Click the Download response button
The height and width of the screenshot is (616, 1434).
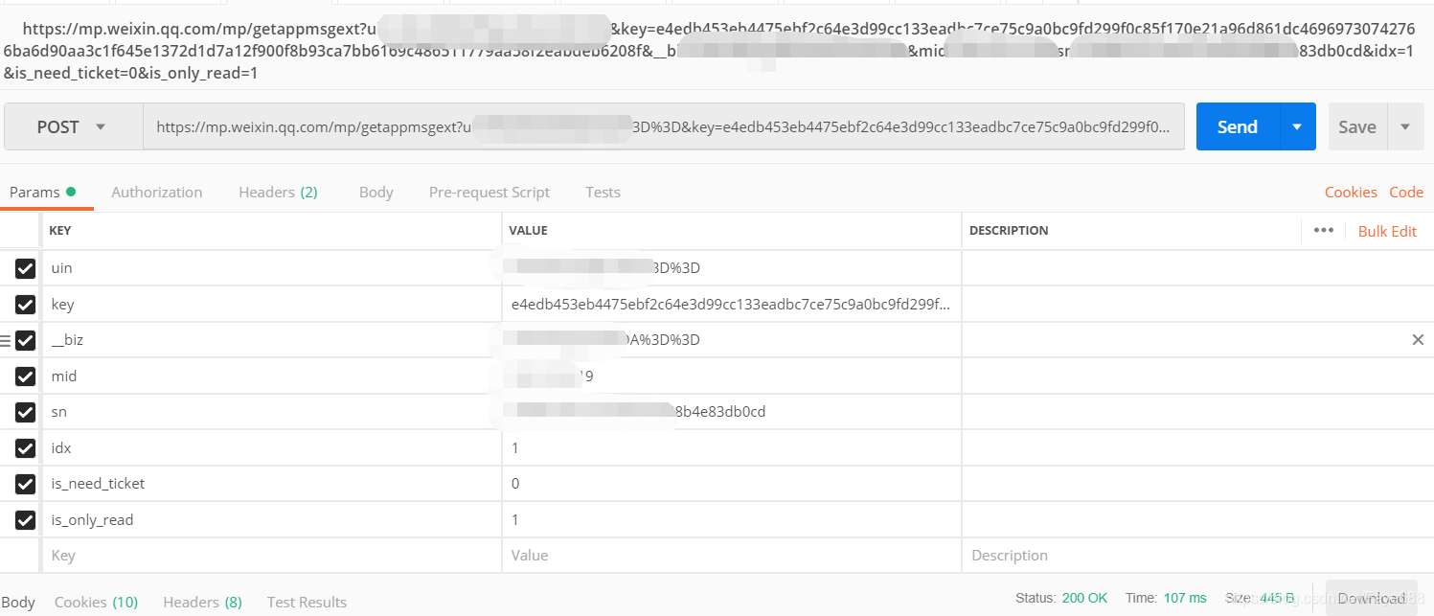[x=1371, y=598]
